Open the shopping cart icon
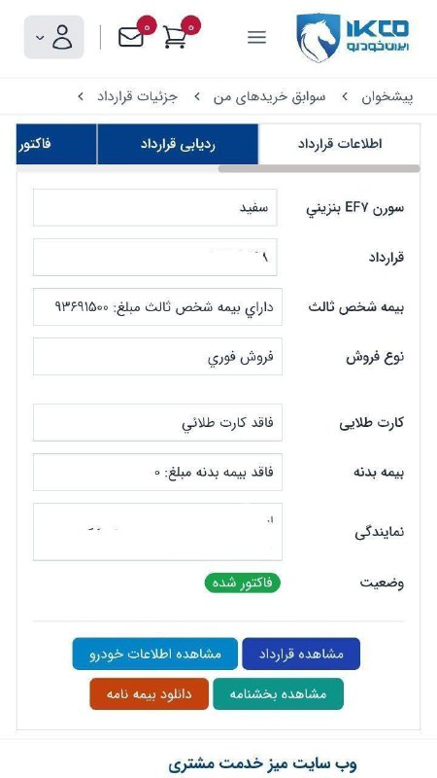The image size is (437, 778). click(x=175, y=37)
